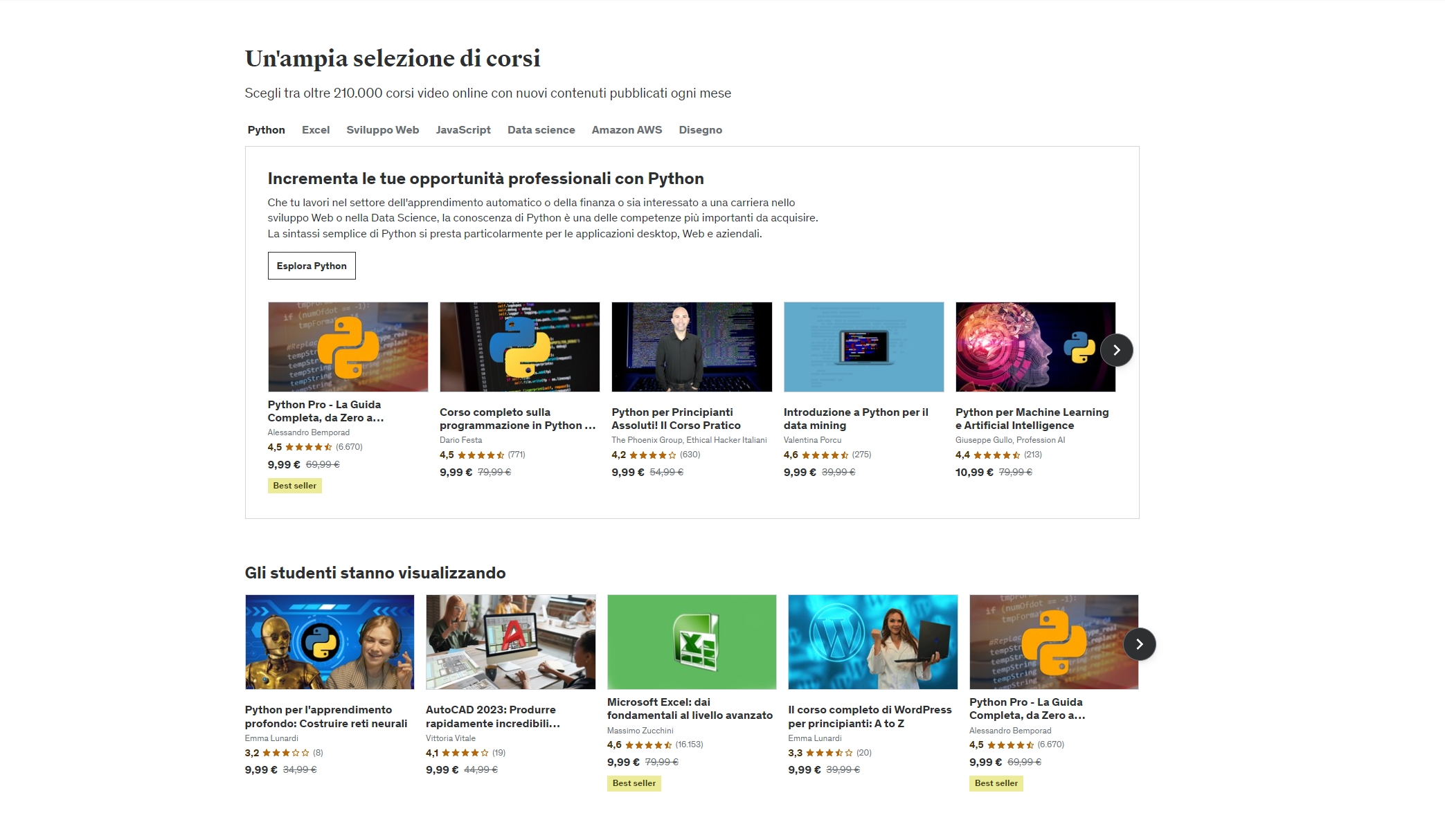
Task: Click author name Valentina Porcu
Action: point(812,440)
